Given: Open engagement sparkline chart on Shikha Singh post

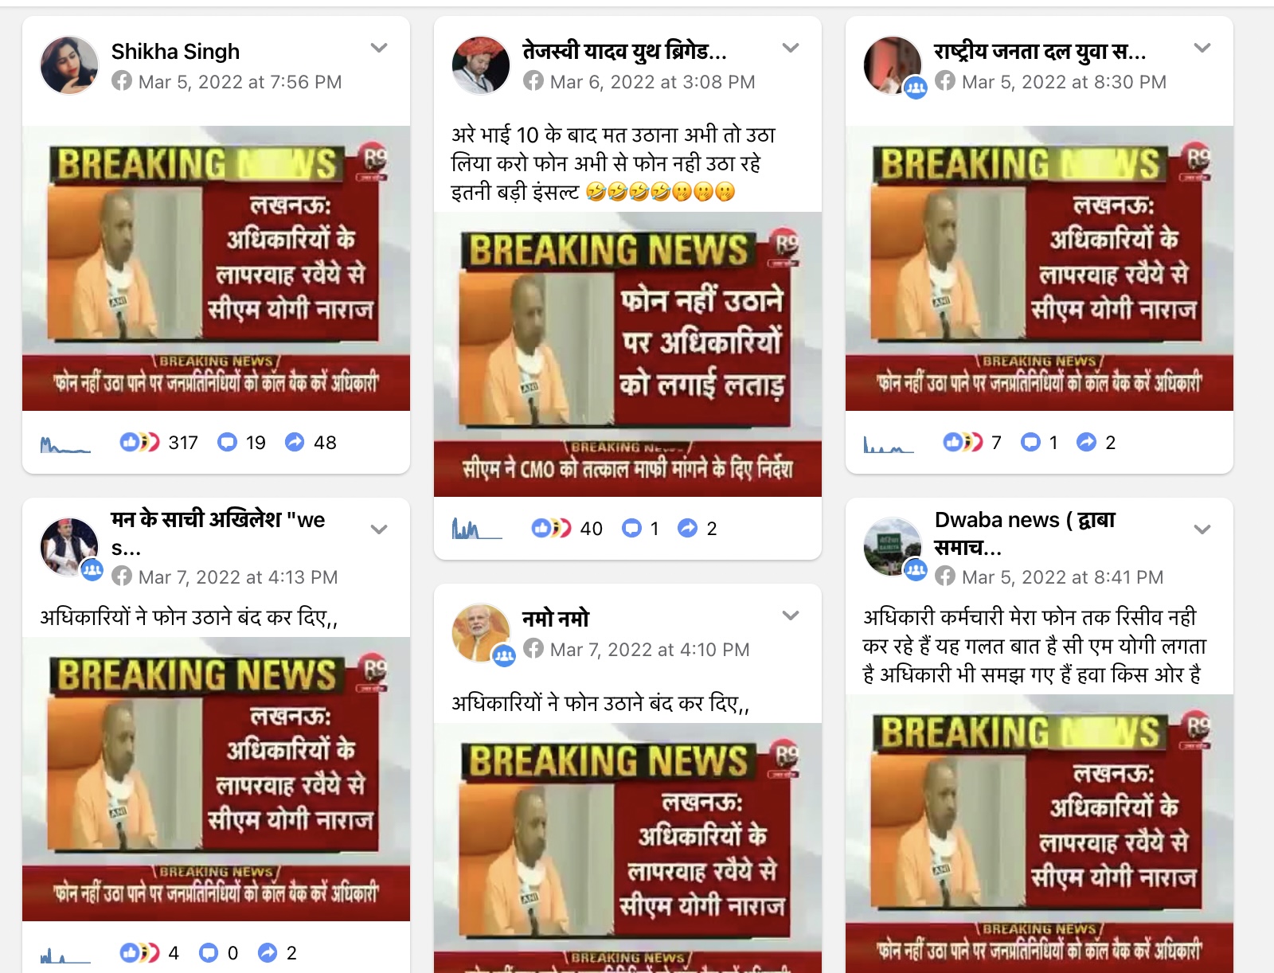Looking at the screenshot, I should tap(65, 444).
